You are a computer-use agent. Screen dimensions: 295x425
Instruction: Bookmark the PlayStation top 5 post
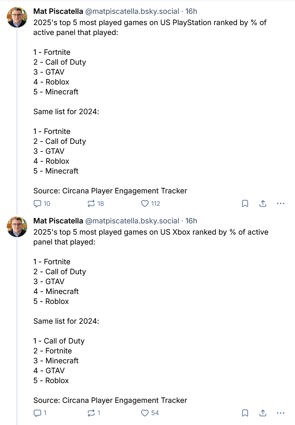245,204
